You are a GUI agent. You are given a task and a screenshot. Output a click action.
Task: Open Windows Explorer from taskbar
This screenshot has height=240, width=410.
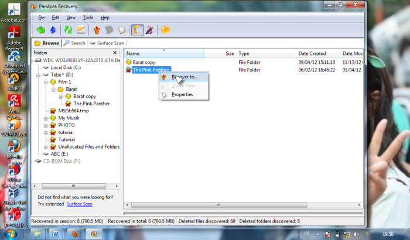pyautogui.click(x=37, y=234)
